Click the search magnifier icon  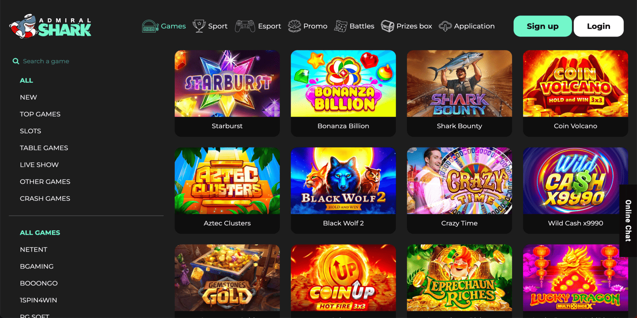click(16, 61)
